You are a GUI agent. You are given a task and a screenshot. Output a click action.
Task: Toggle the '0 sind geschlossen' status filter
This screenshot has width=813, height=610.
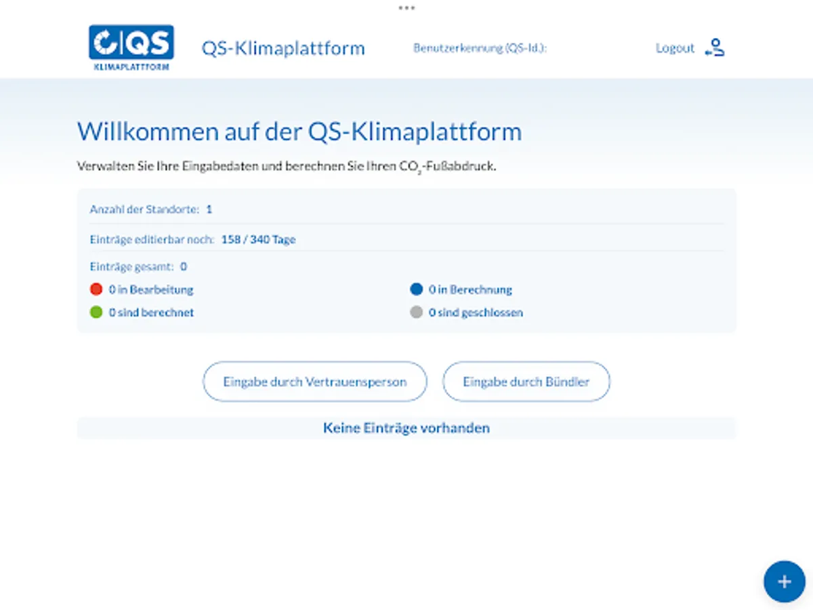[x=476, y=312]
